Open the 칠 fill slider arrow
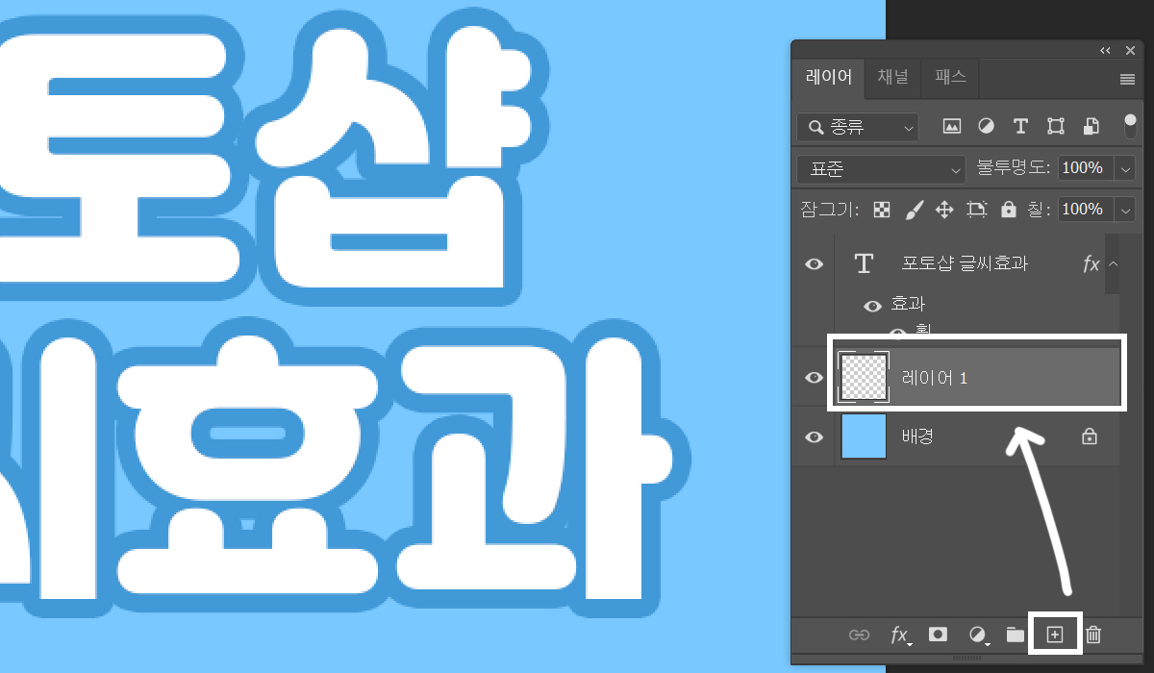The image size is (1154, 673). (x=1125, y=209)
